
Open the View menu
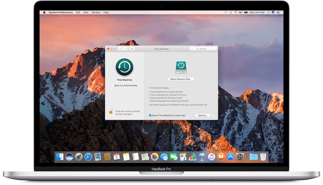point(86,12)
